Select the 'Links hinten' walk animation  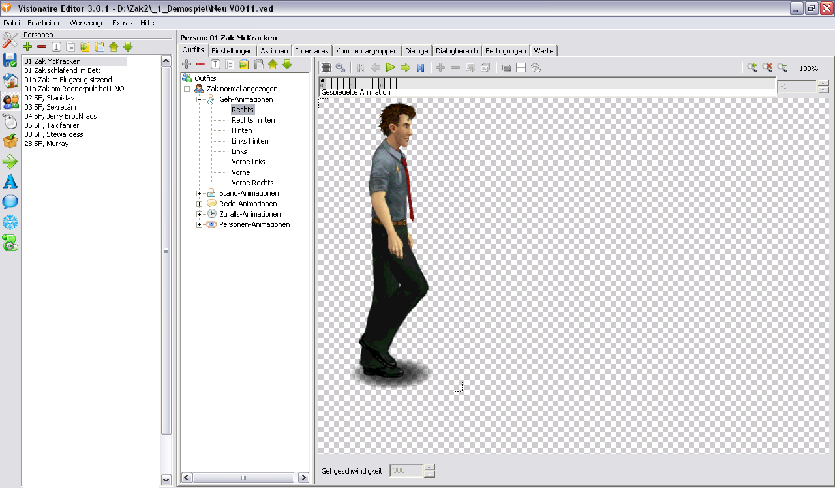coord(250,141)
